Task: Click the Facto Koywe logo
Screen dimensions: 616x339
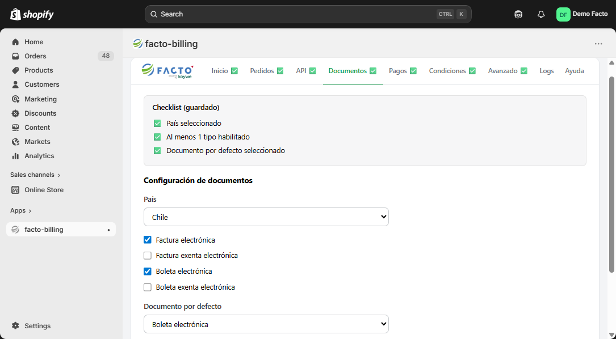Action: tap(167, 71)
